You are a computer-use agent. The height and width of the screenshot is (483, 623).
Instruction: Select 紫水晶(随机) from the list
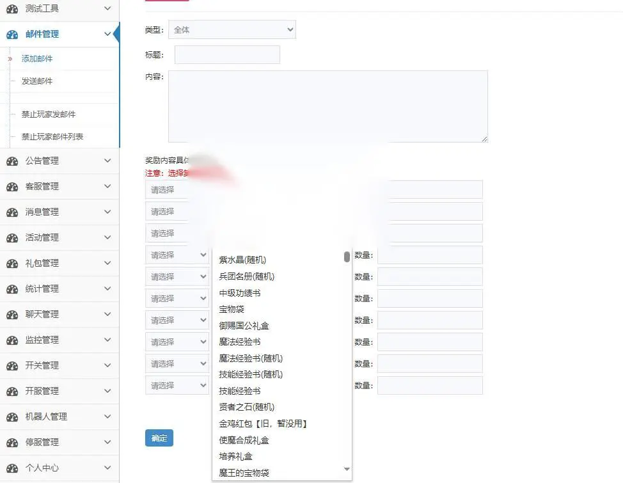[x=242, y=260]
